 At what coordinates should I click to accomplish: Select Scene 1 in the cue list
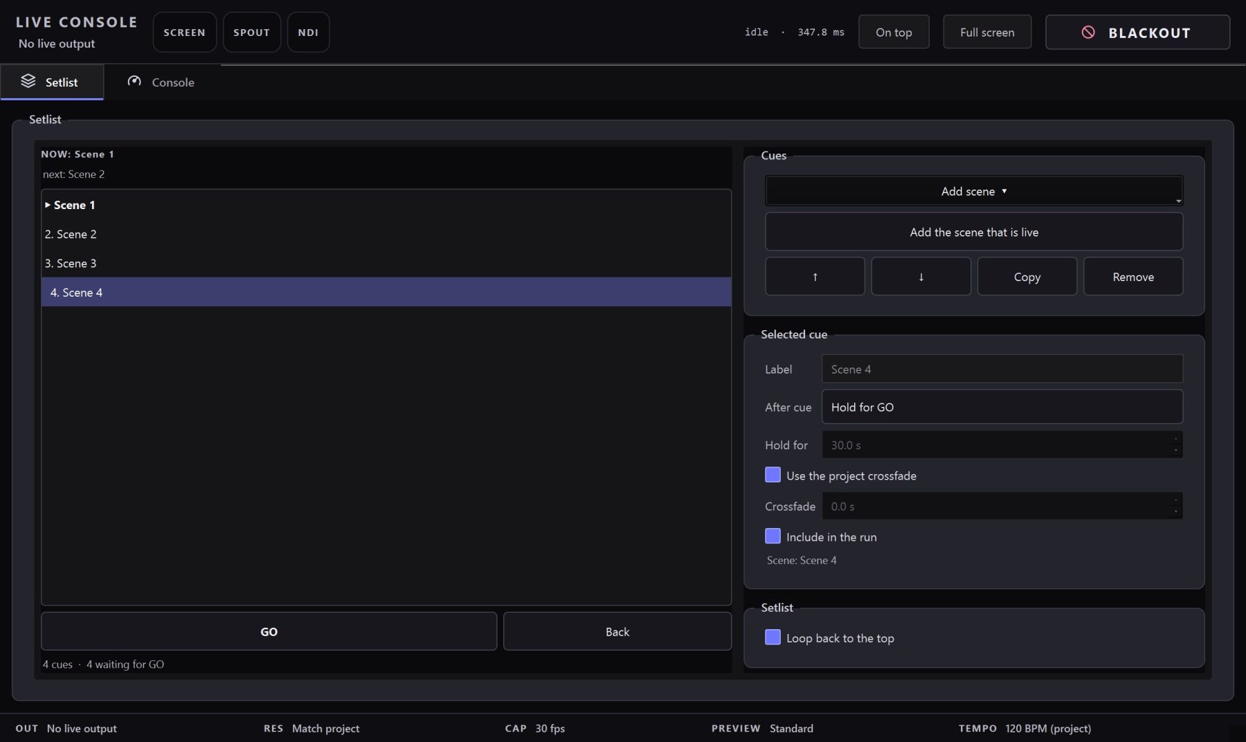click(x=386, y=205)
